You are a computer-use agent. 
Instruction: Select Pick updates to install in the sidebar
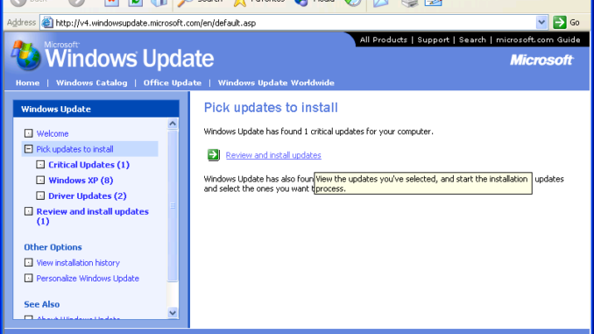pyautogui.click(x=74, y=149)
